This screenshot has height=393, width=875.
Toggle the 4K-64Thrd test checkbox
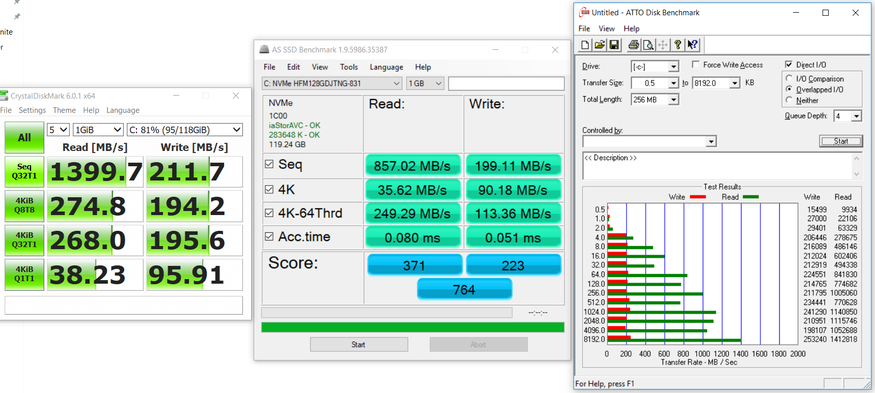tap(269, 213)
